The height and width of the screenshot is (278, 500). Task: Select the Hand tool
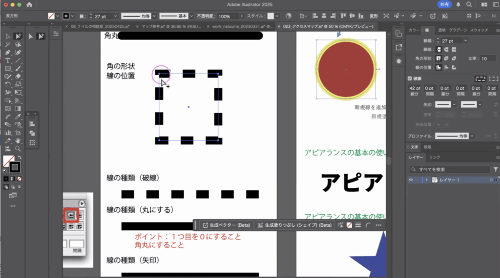pos(18,140)
